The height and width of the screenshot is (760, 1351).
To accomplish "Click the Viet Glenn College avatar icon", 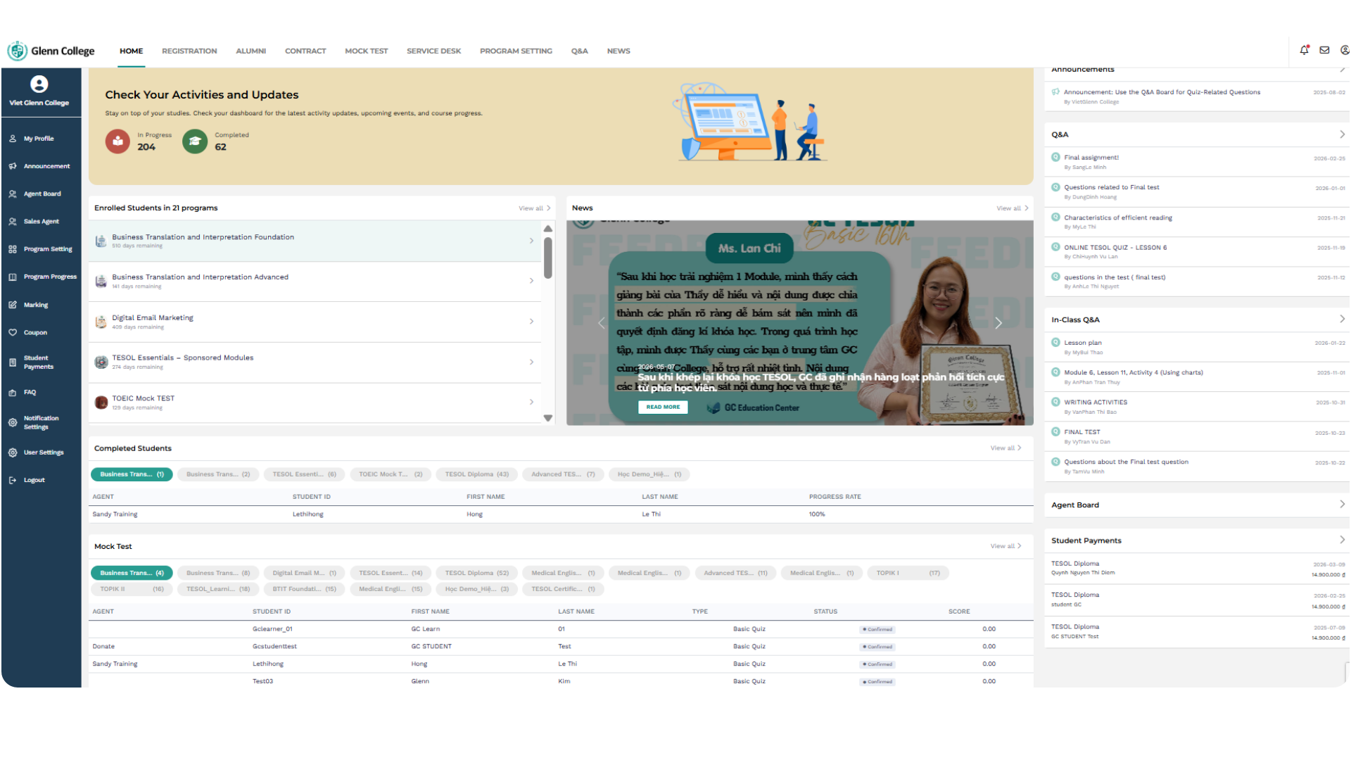I will pyautogui.click(x=39, y=84).
